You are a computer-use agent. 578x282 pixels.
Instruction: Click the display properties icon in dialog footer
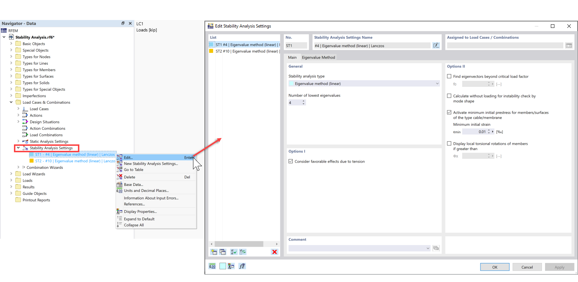point(231,266)
